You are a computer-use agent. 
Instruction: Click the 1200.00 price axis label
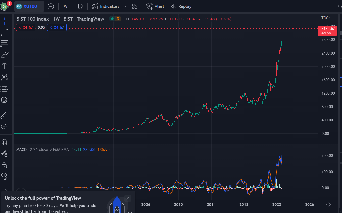[x=328, y=93]
